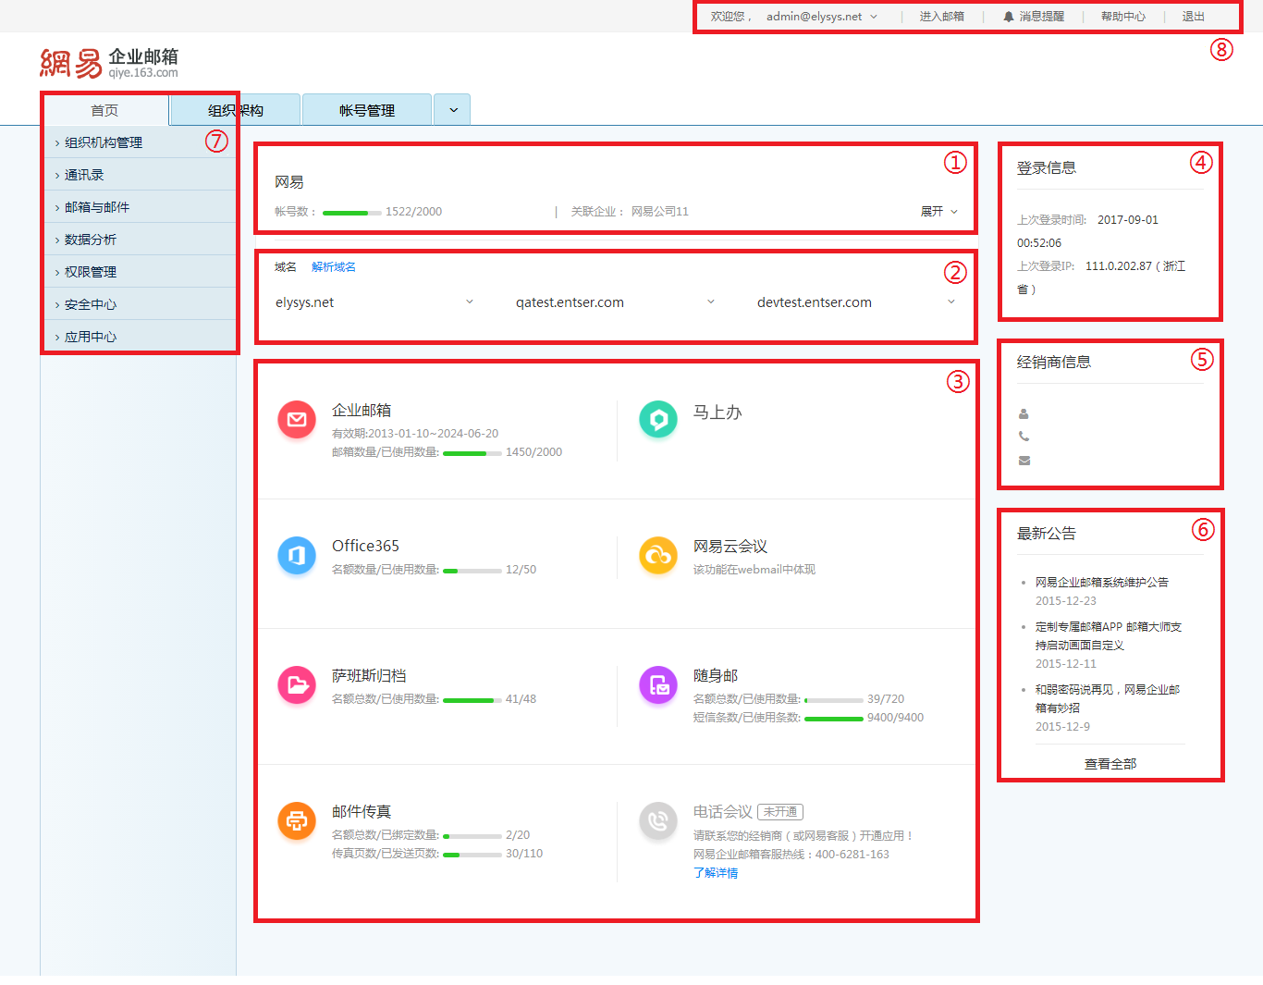Viewport: 1263px width, 985px height.
Task: Click the red 企业邮箱 mail icon
Action: pyautogui.click(x=297, y=420)
